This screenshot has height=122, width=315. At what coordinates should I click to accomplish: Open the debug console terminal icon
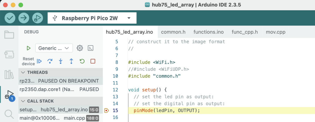91,48
